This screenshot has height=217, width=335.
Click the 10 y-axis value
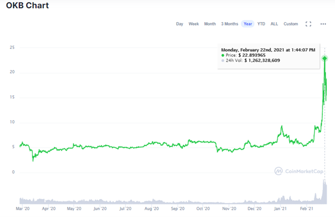[12, 122]
